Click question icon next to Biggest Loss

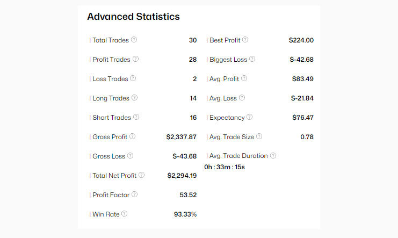pyautogui.click(x=252, y=59)
